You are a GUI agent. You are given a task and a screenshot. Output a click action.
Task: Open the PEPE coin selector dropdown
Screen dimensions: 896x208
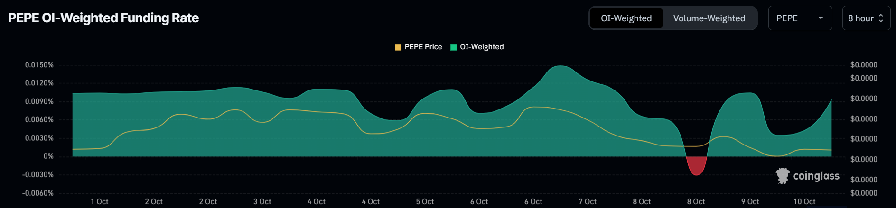[x=800, y=18]
